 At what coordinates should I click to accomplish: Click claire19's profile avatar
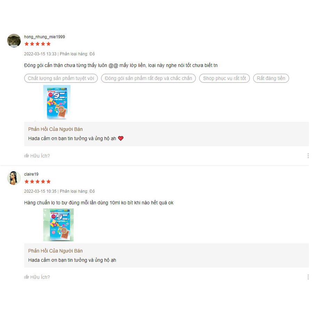click(x=14, y=178)
